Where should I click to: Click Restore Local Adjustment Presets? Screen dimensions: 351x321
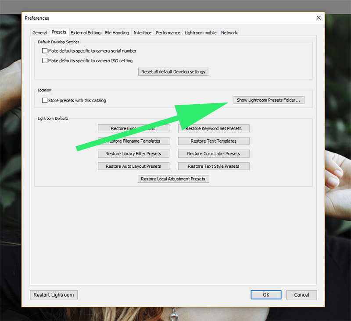[x=173, y=179]
